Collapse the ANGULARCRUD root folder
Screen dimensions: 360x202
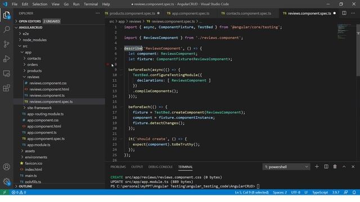point(59,27)
